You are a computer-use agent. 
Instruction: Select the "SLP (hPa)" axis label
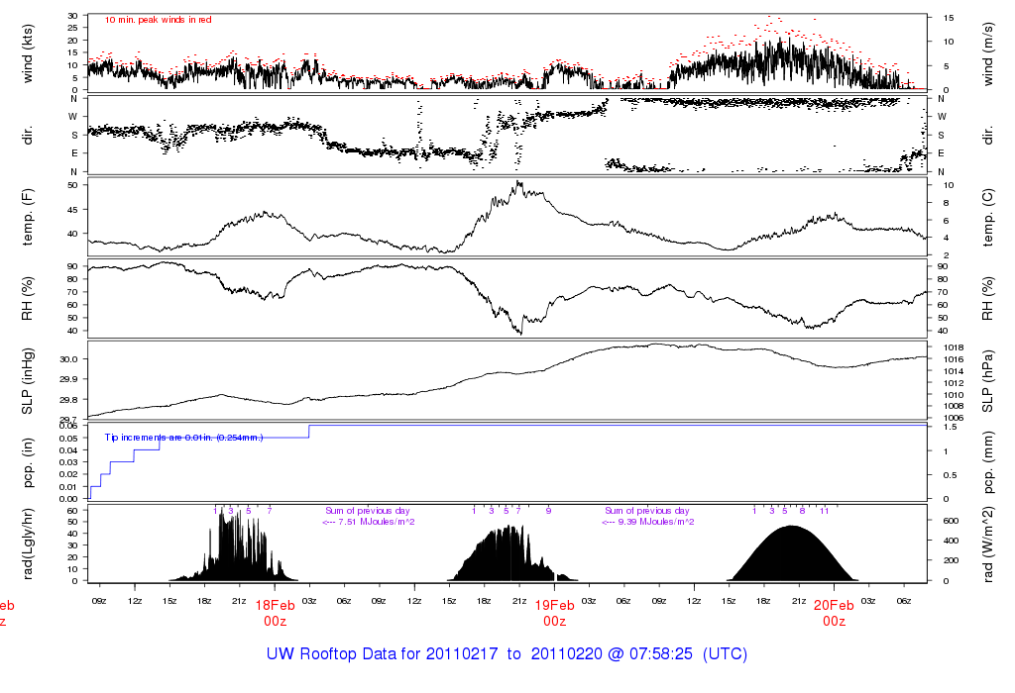[987, 381]
